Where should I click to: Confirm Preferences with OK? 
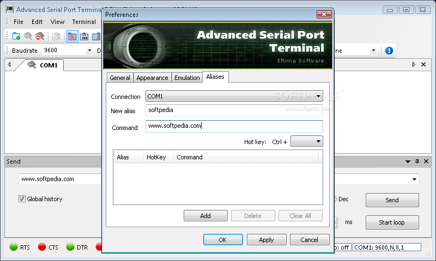tap(223, 240)
